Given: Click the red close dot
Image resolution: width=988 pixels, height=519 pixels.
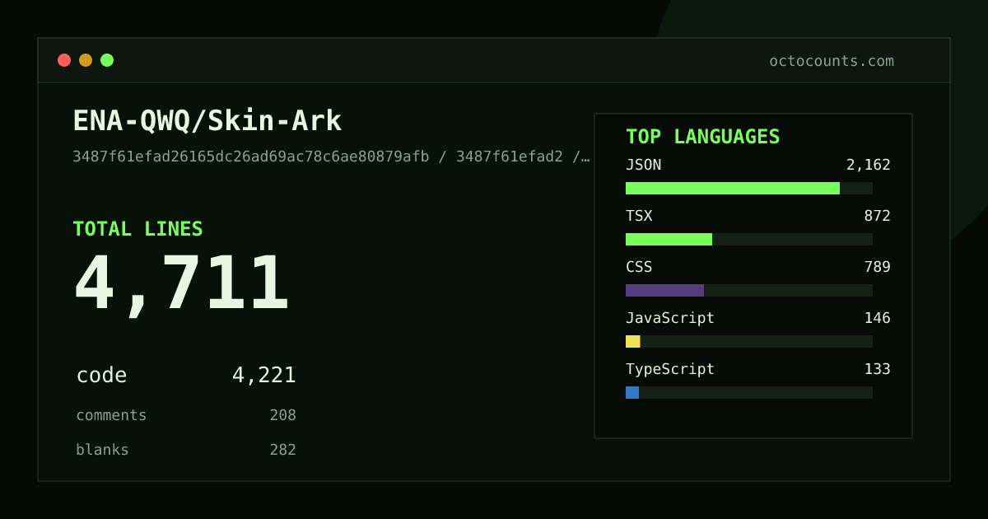Looking at the screenshot, I should 64,60.
